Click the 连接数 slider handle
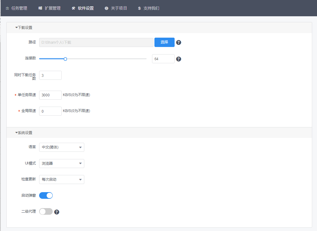The height and width of the screenshot is (231, 317). coord(65,59)
